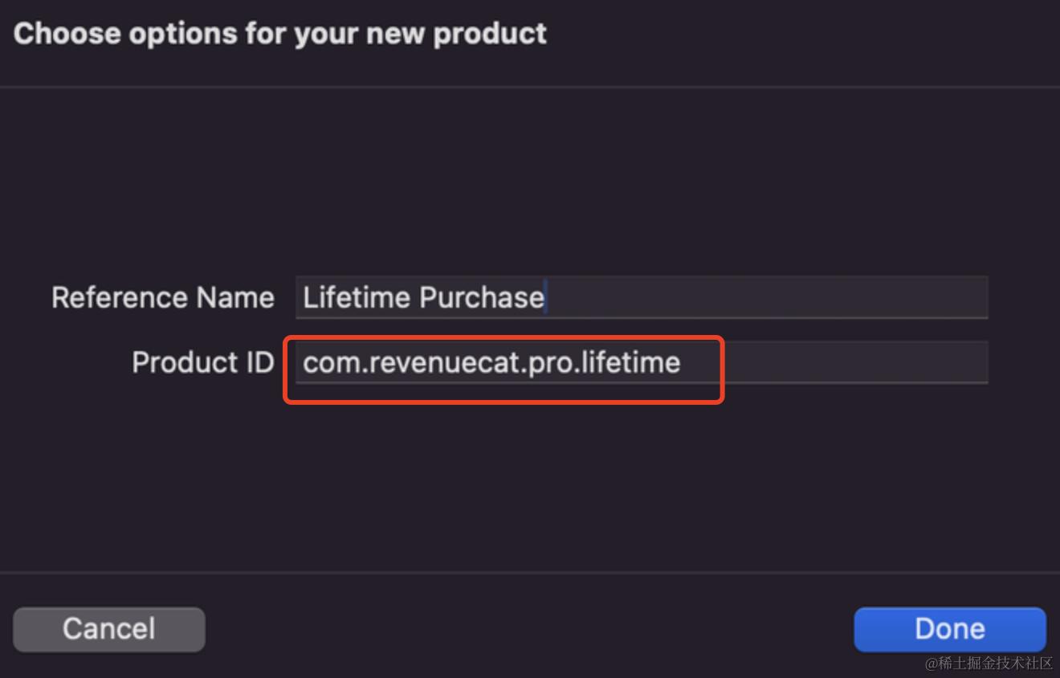
Task: Click the red highlight box's right edge
Action: pyautogui.click(x=724, y=370)
